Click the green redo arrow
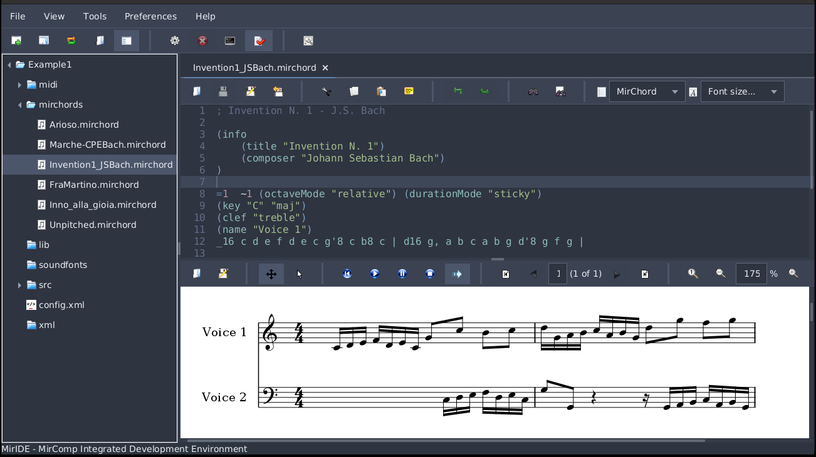Screen dimensions: 816x457 (x=484, y=91)
